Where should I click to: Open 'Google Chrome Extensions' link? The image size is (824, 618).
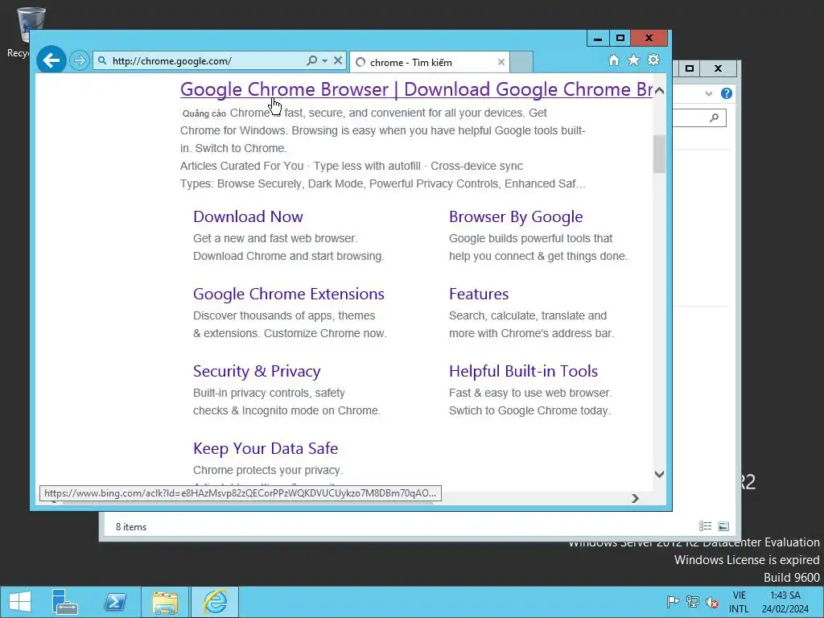click(x=289, y=294)
